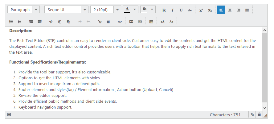Toggle italic formatting
274x124 pixels.
(172, 10)
